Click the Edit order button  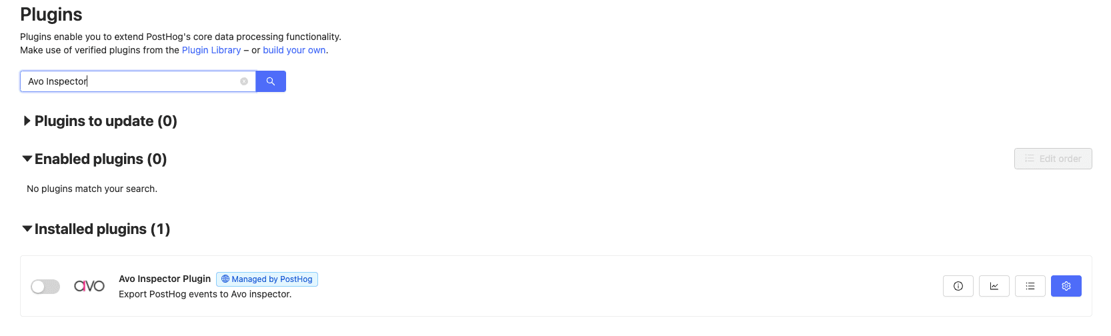tap(1053, 159)
